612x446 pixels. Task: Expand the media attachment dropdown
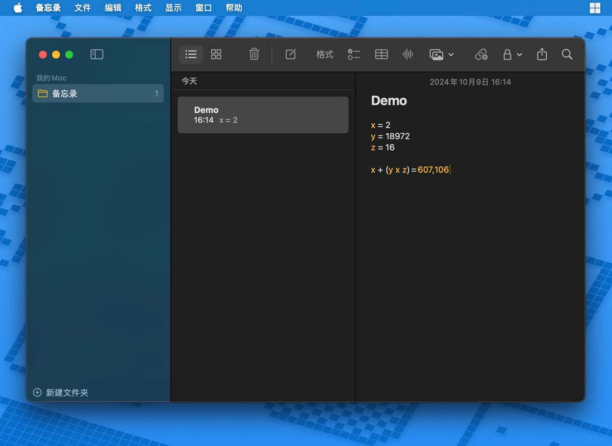pos(442,54)
